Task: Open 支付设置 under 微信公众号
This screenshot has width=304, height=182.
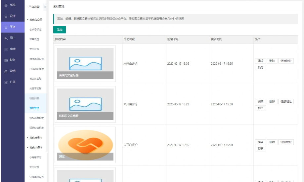Action: click(34, 49)
